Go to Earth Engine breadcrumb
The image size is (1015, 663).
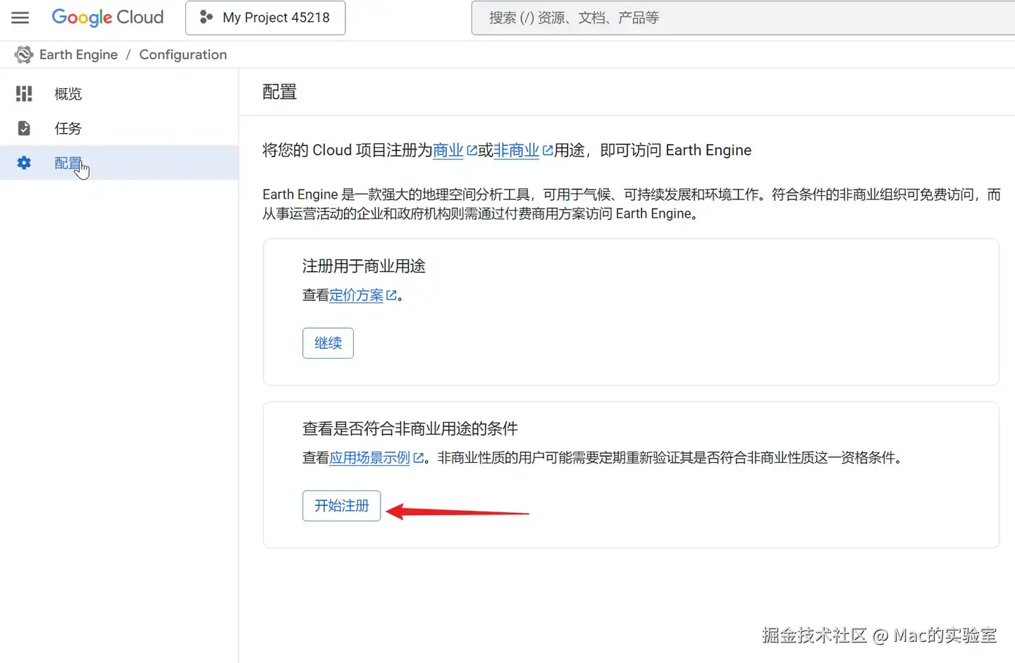[78, 55]
